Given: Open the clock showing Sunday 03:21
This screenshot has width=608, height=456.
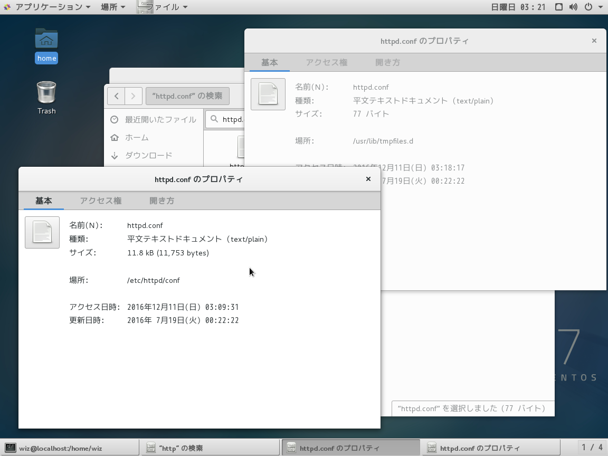Looking at the screenshot, I should (518, 7).
